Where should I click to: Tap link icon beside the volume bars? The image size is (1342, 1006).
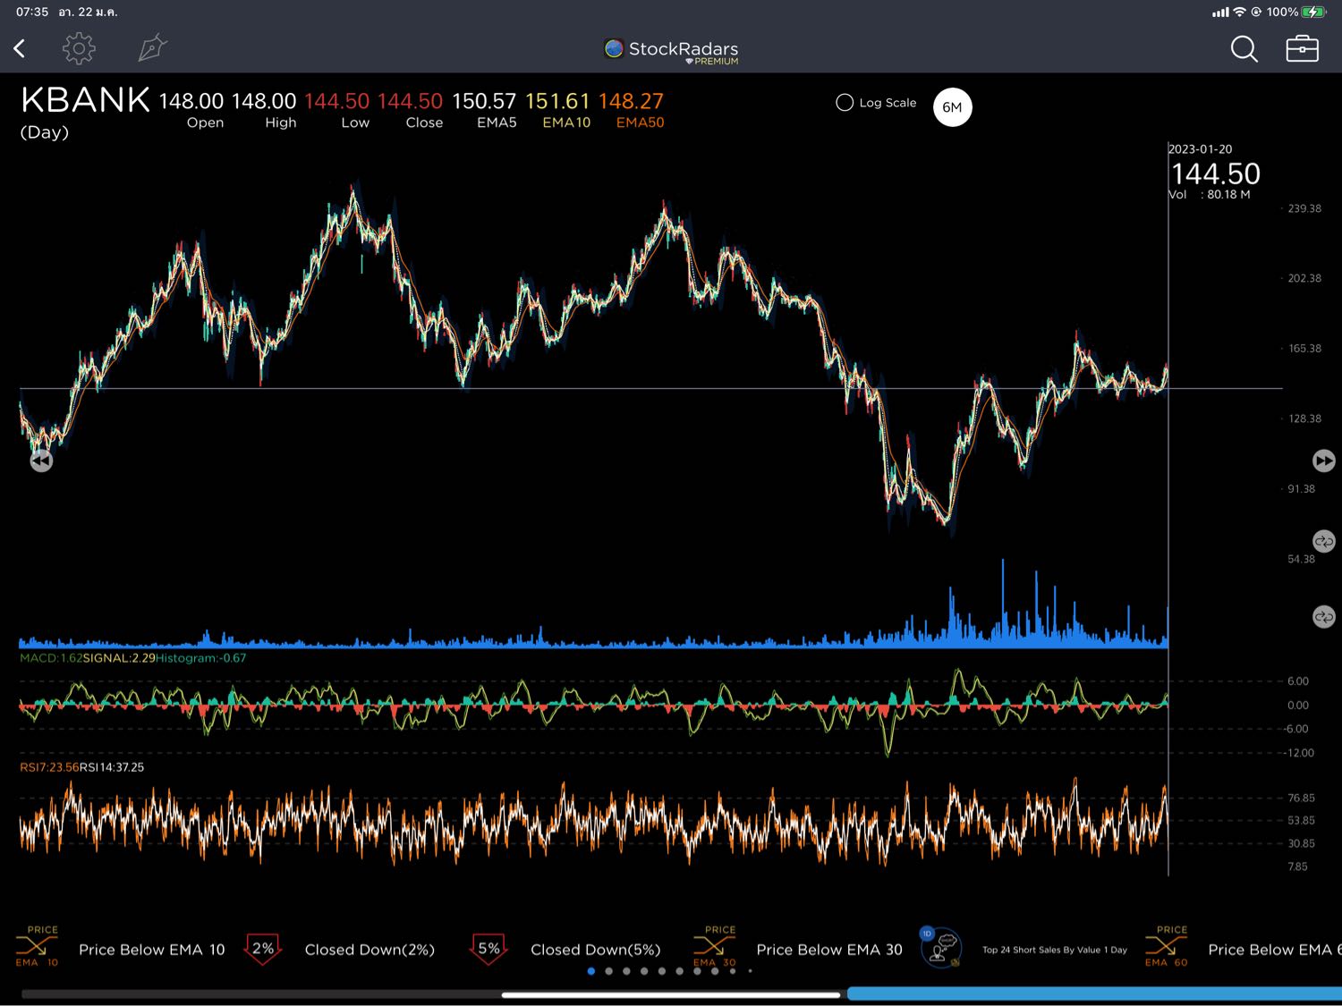[1324, 616]
